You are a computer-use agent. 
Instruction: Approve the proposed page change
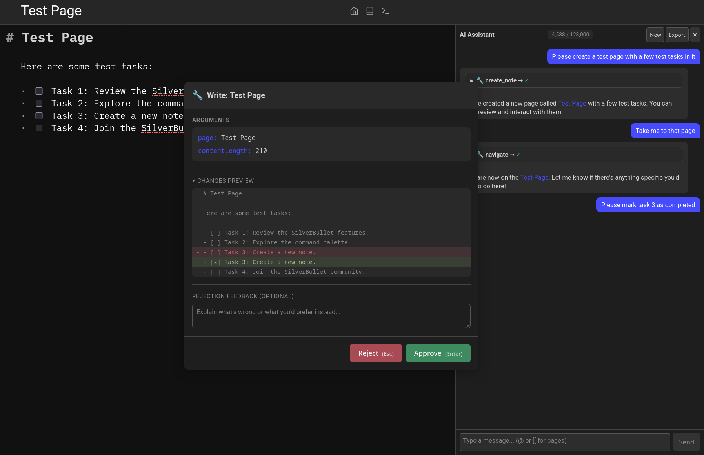(438, 353)
